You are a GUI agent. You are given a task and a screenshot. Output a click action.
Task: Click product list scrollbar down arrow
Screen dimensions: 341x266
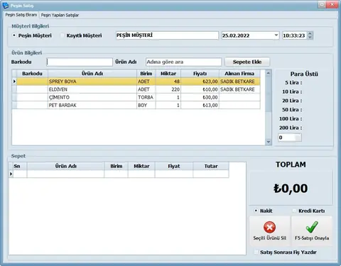(269, 142)
